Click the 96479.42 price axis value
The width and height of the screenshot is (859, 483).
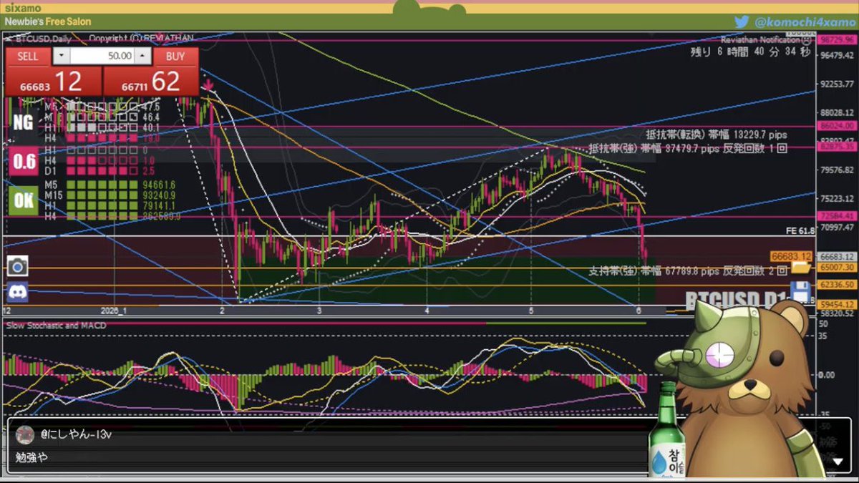pyautogui.click(x=836, y=55)
